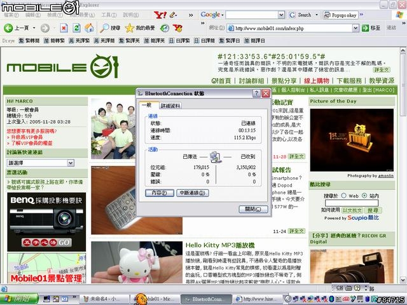The width and height of the screenshot is (407, 305).
Task: Click the Y! logo on Yahoo toolbar
Action: 160,15
